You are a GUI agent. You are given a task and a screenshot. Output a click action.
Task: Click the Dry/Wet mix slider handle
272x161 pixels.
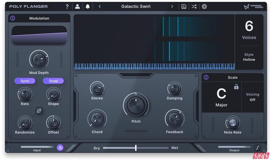pos(136,148)
